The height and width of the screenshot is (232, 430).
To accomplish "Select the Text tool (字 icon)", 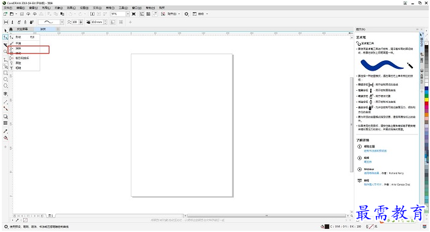I will (x=5, y=94).
